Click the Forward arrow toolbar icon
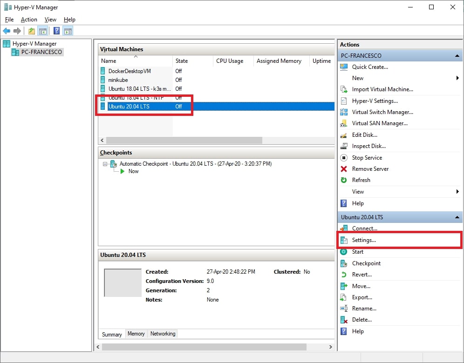This screenshot has height=363, width=464. tap(17, 31)
